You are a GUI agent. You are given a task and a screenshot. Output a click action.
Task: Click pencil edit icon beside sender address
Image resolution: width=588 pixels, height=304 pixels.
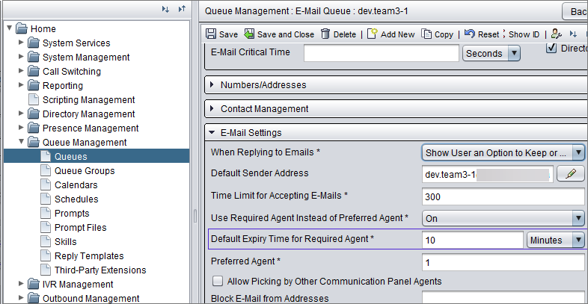click(570, 174)
